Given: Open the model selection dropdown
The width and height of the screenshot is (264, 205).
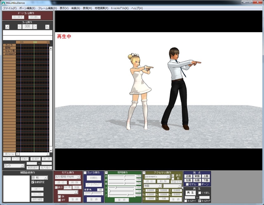Looking at the screenshot, I should pos(68,177).
